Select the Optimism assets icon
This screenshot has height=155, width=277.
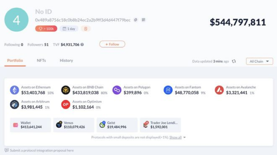(66, 105)
